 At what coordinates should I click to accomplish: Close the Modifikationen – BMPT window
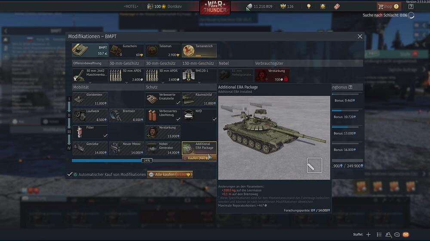tap(360, 36)
